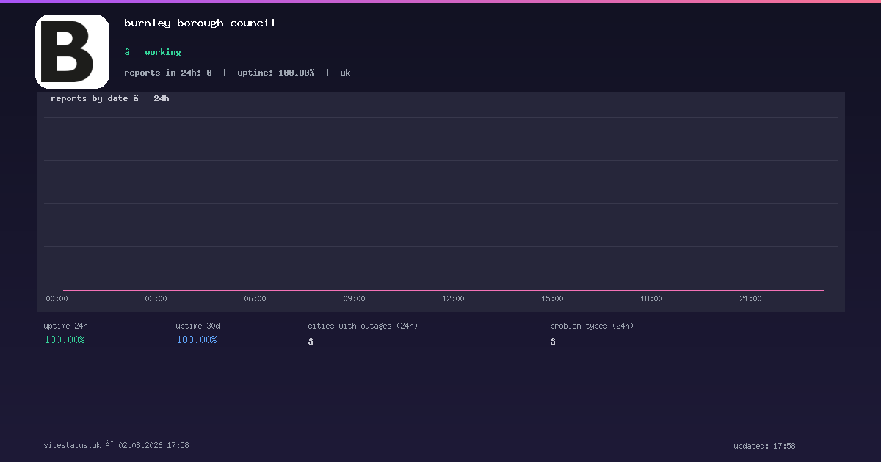881x462 pixels.
Task: Click the 21:00 axis label
Action: (750, 298)
